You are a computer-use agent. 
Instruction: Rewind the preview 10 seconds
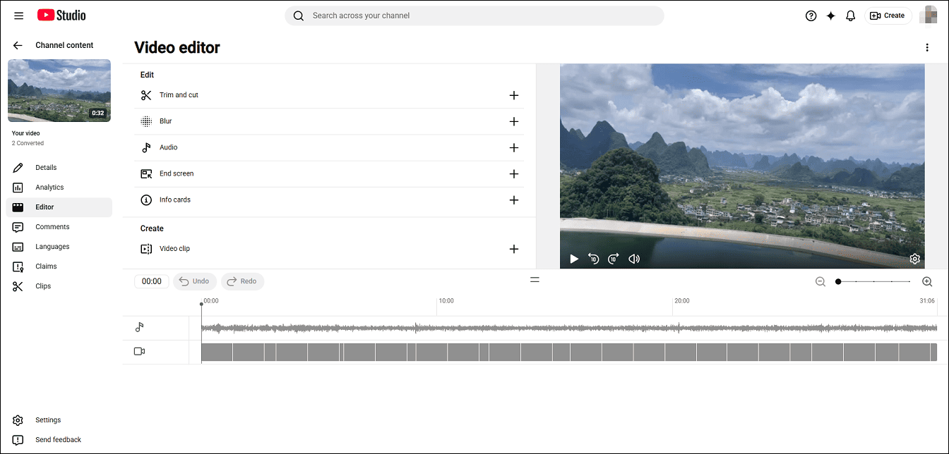[x=594, y=259]
